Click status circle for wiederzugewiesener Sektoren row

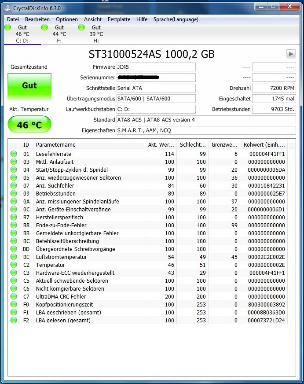click(x=14, y=177)
